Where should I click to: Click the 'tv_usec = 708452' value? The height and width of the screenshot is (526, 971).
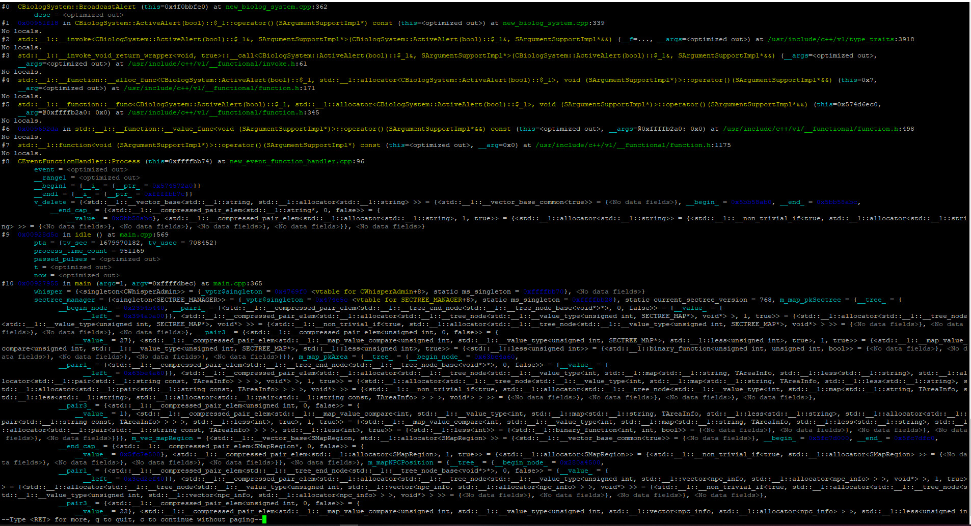[181, 243]
